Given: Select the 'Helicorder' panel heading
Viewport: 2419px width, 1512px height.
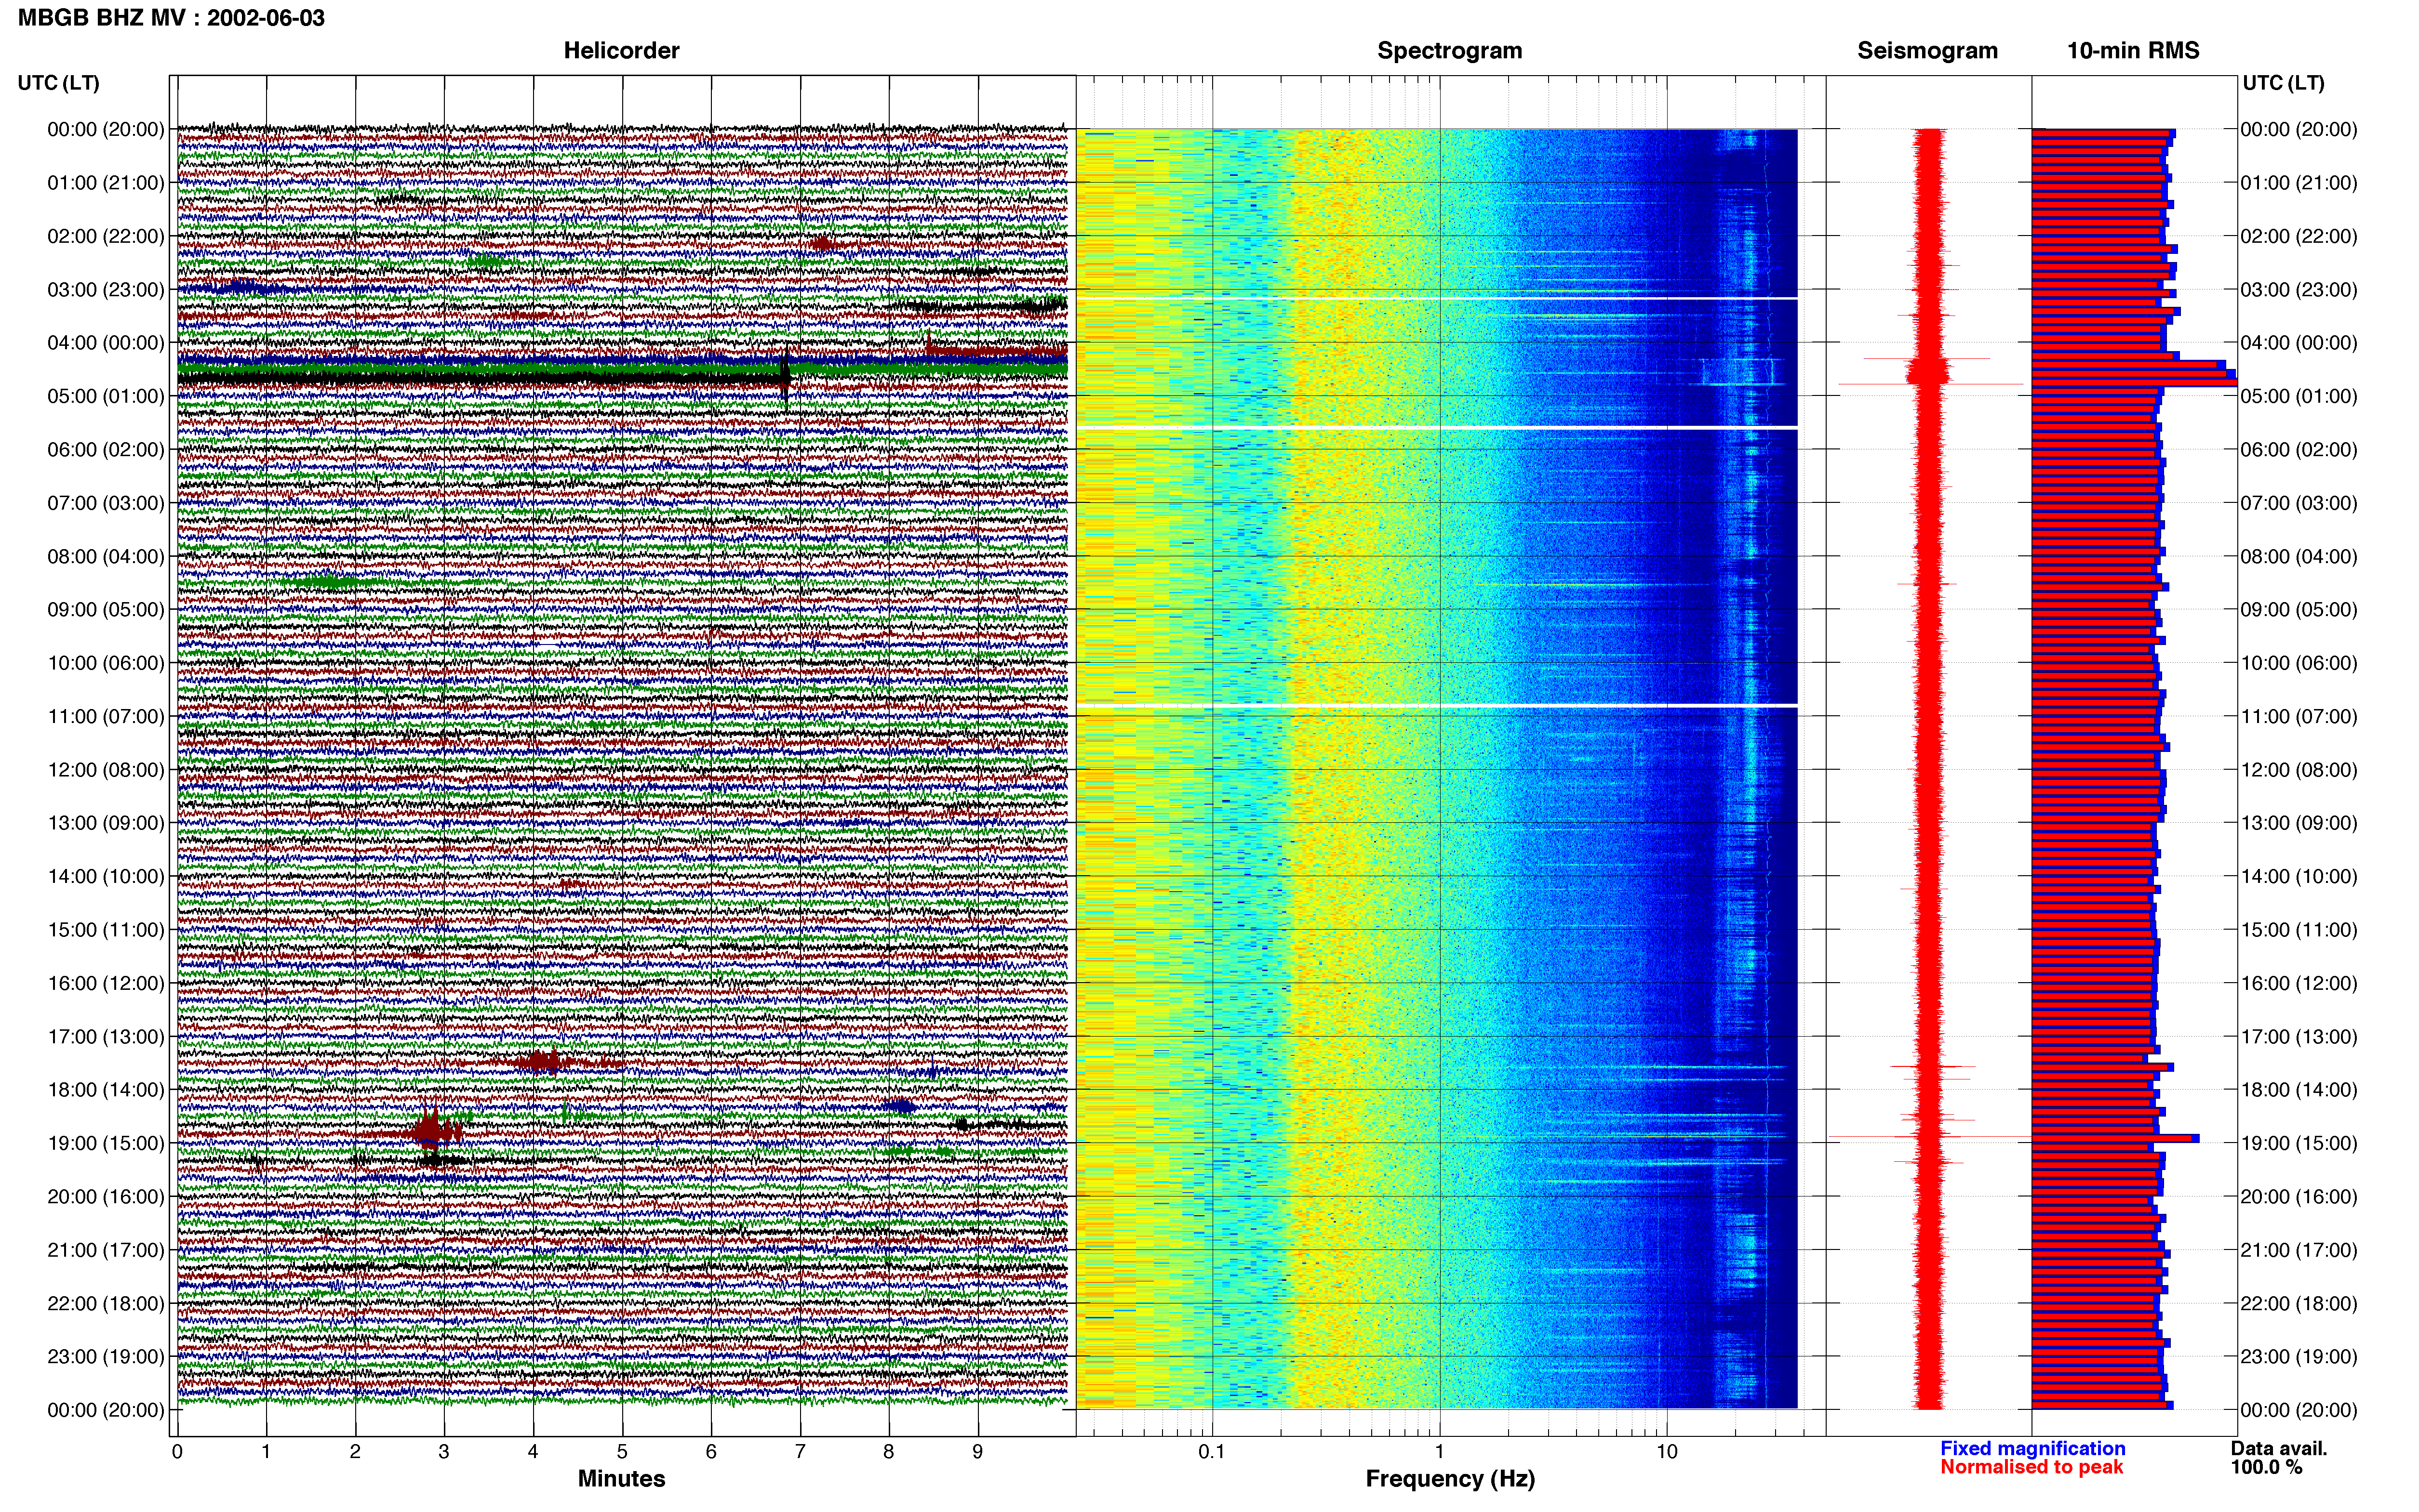Looking at the screenshot, I should 621,51.
